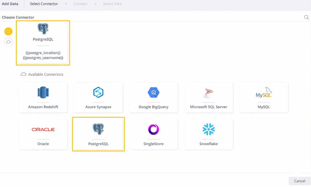Click the {{postgres_username}} text
This screenshot has width=311, height=187.
point(43,58)
